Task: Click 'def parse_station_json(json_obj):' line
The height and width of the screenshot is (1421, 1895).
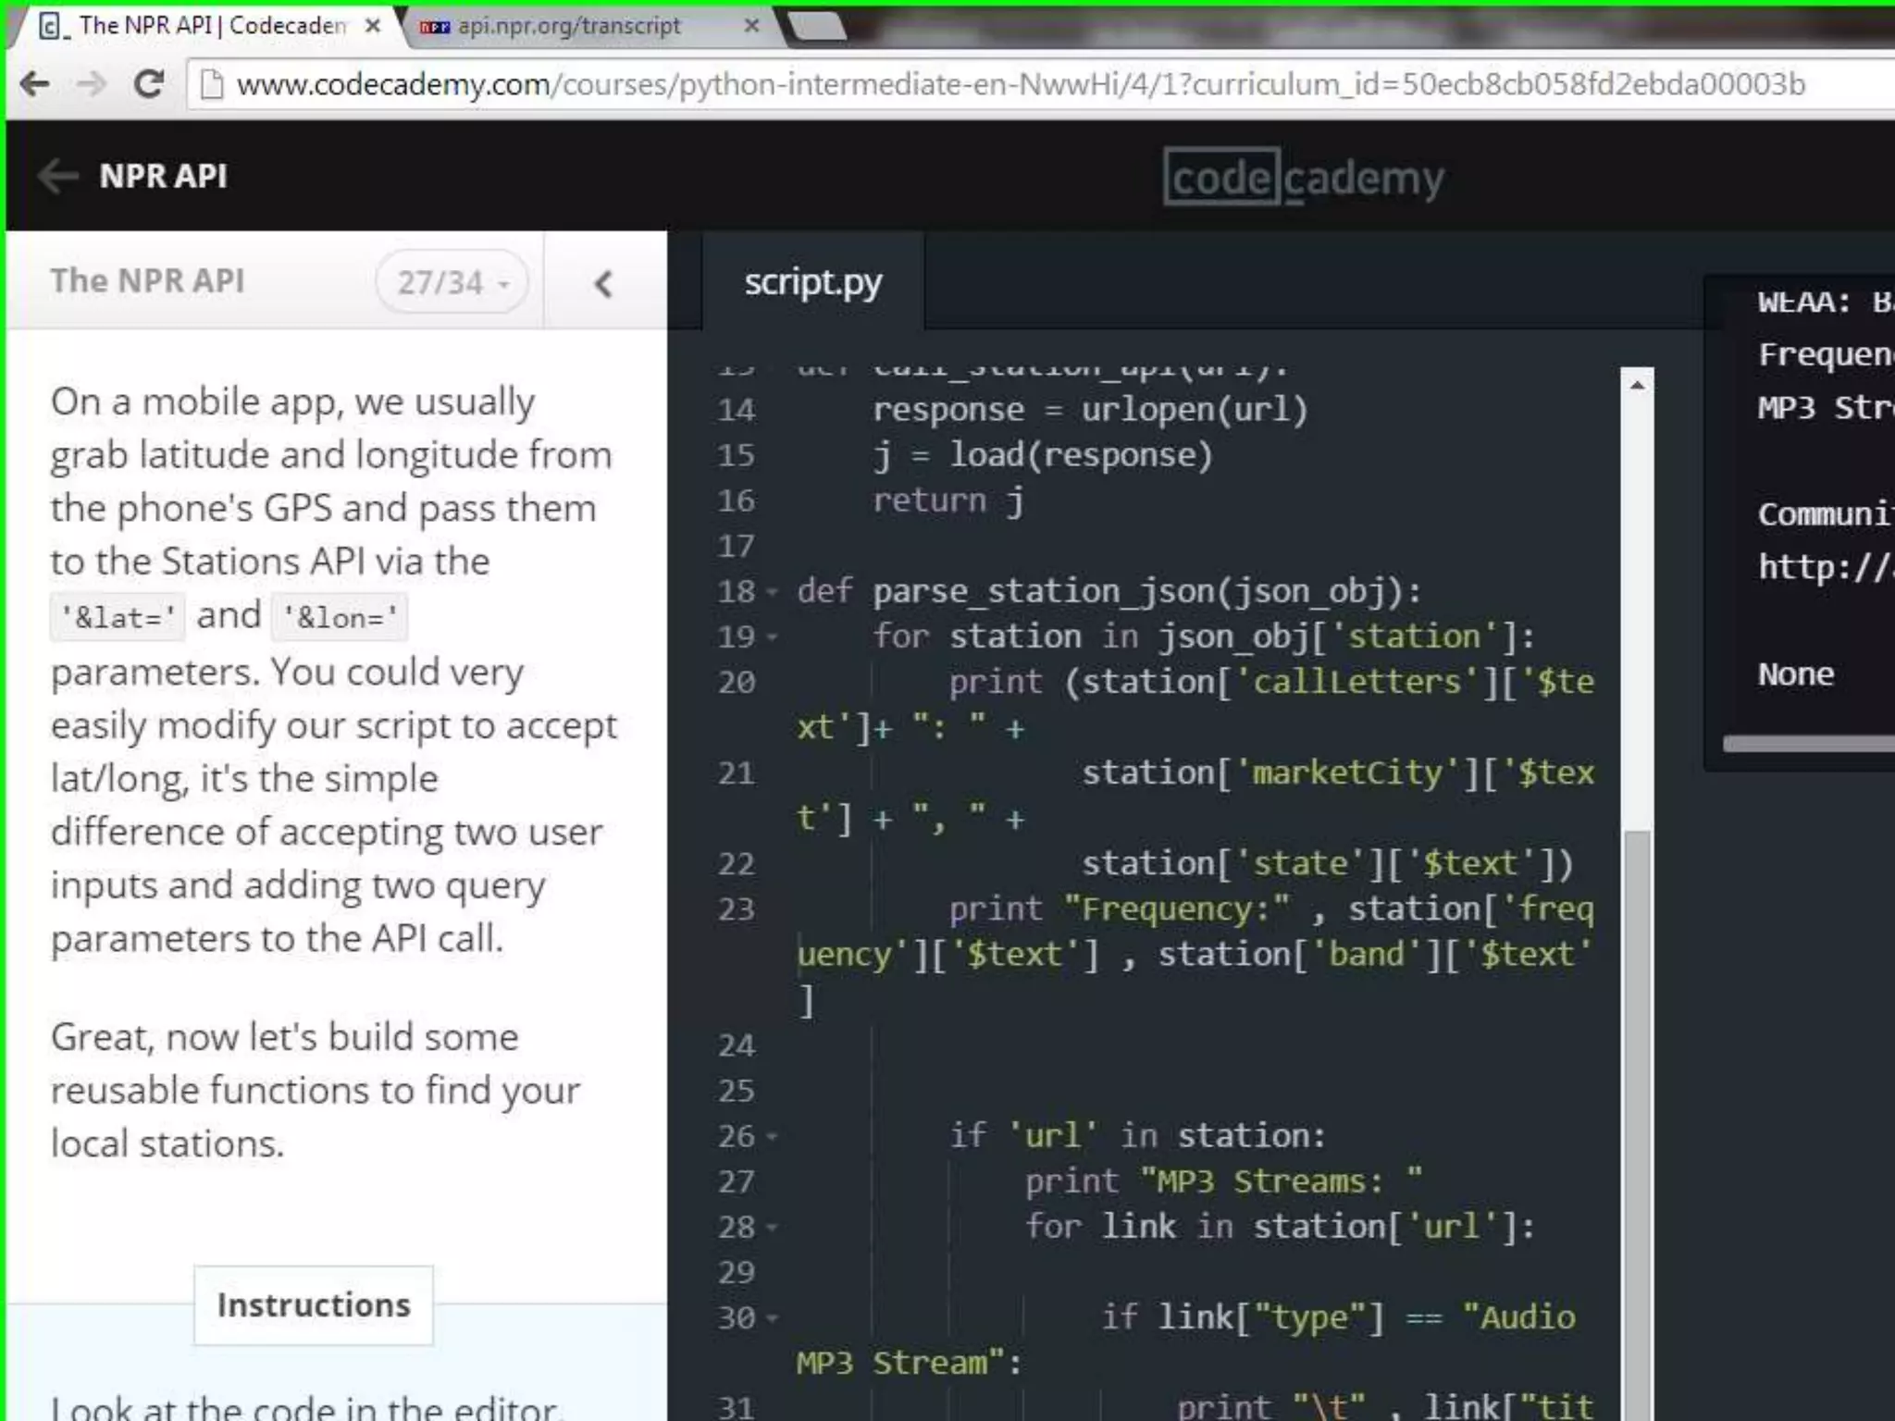Action: point(1109,591)
